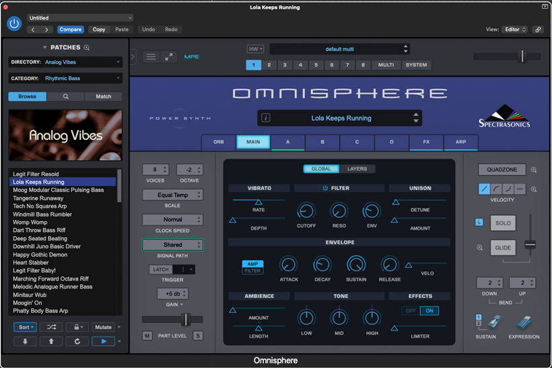Click the vibrato RATE slider handle
Viewport: 552px width, 368px height.
click(258, 202)
